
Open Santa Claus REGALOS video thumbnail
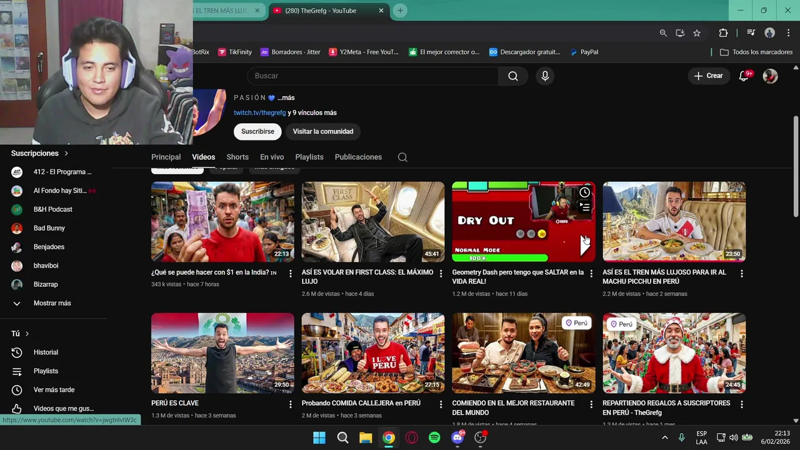674,353
